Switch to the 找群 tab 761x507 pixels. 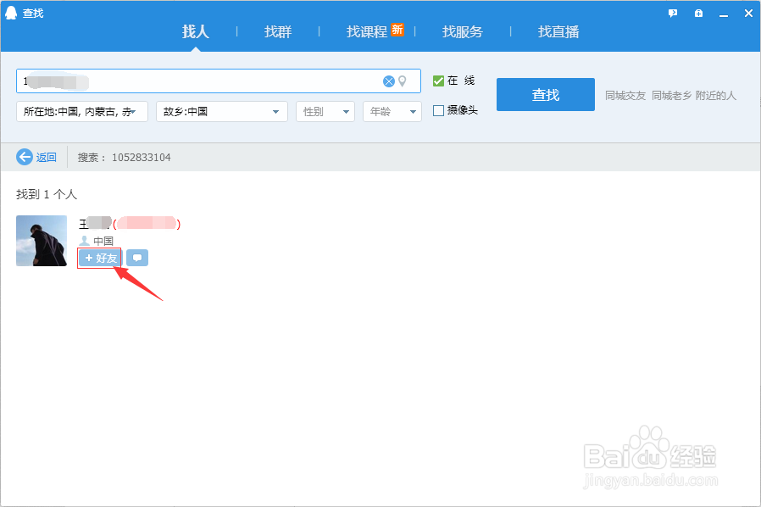point(278,31)
